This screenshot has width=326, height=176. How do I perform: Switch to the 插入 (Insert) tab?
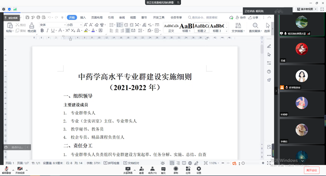click(83, 17)
